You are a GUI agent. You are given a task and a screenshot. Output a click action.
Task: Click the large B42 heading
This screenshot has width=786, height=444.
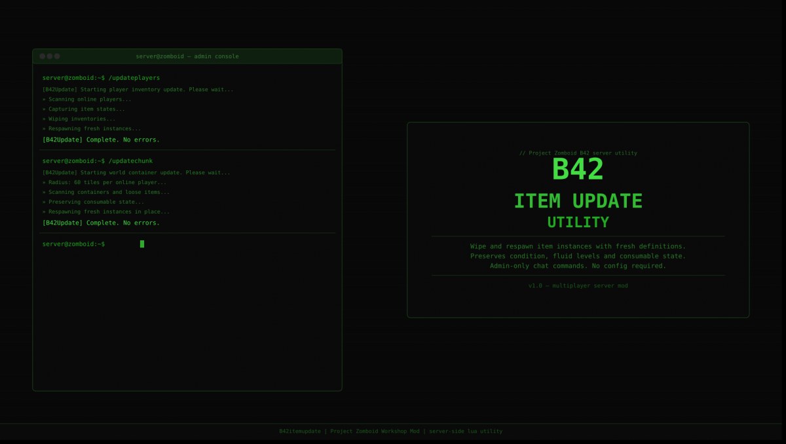578,170
